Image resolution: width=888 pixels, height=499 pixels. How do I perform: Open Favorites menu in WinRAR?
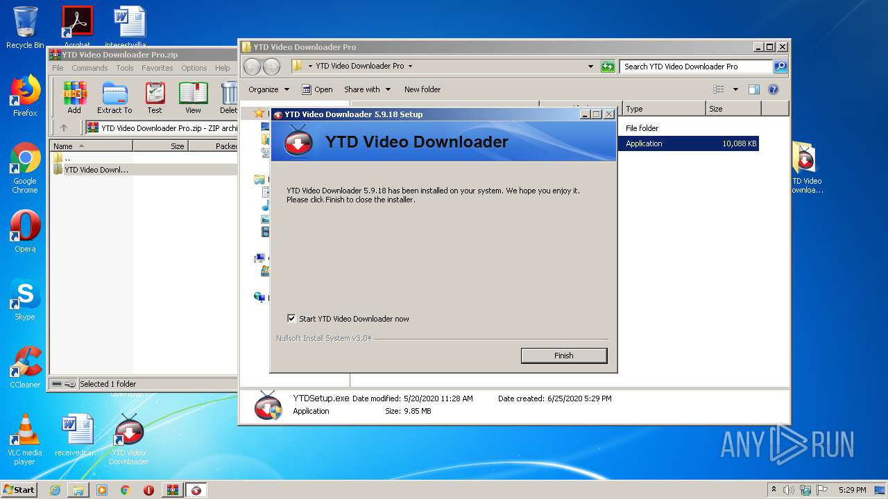click(x=157, y=68)
